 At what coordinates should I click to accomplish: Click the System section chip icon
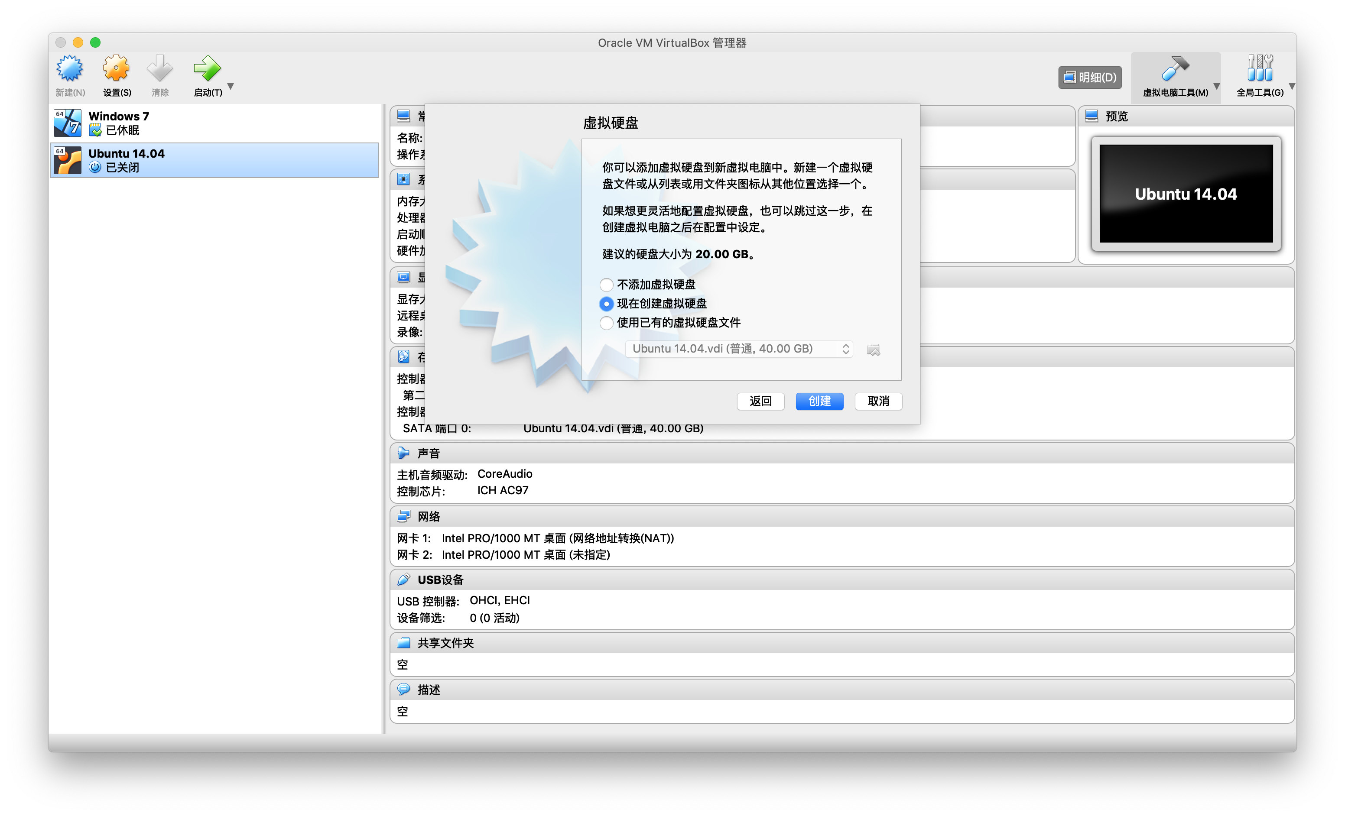click(x=403, y=179)
